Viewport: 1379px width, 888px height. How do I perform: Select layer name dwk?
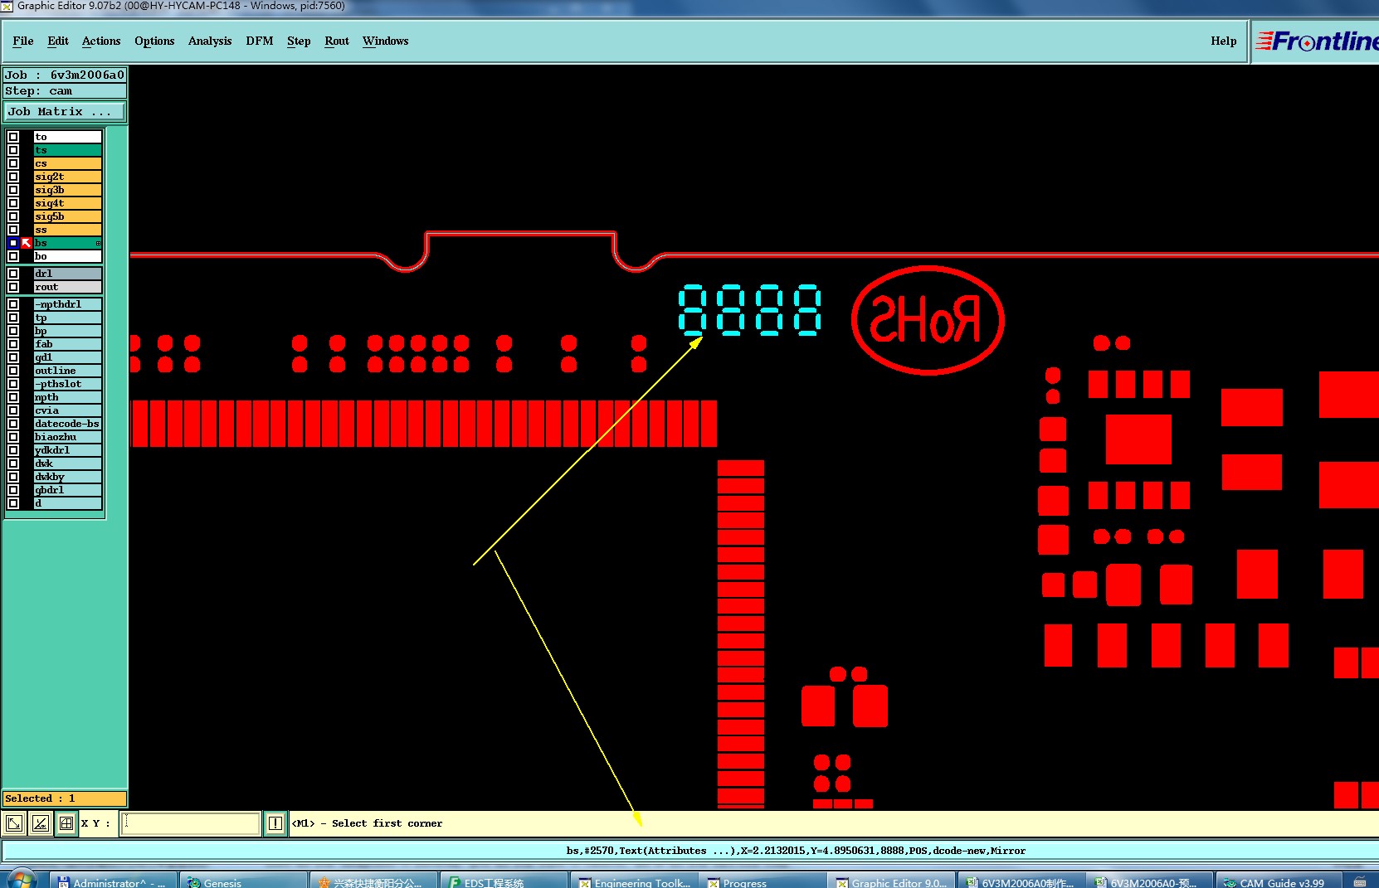67,463
